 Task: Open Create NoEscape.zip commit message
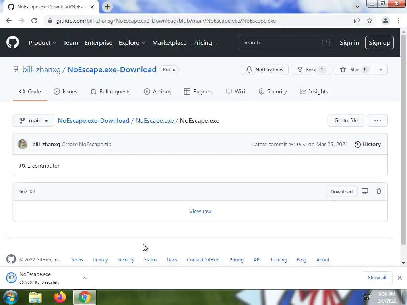click(86, 145)
